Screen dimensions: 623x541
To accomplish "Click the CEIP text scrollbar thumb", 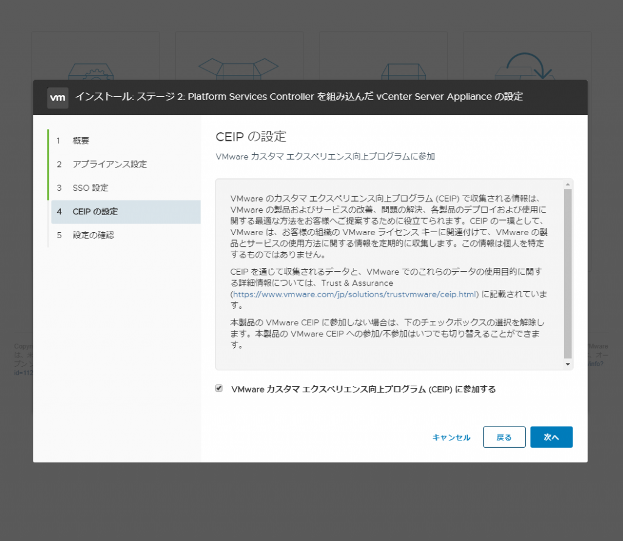I will coord(568,274).
